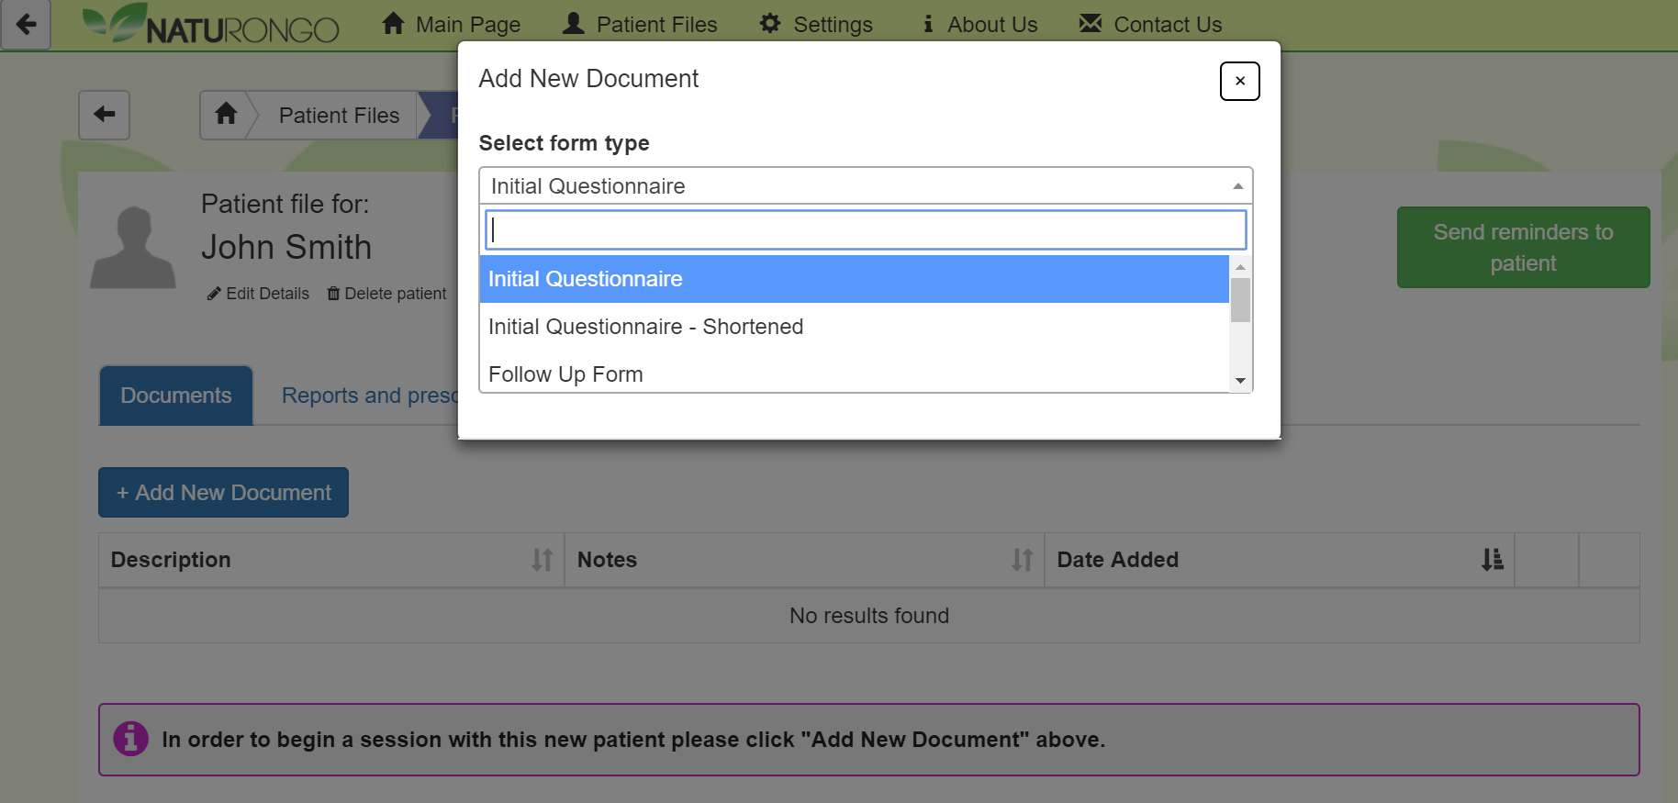
Task: Click the back arrow button beside breadcrumb
Action: point(104,115)
